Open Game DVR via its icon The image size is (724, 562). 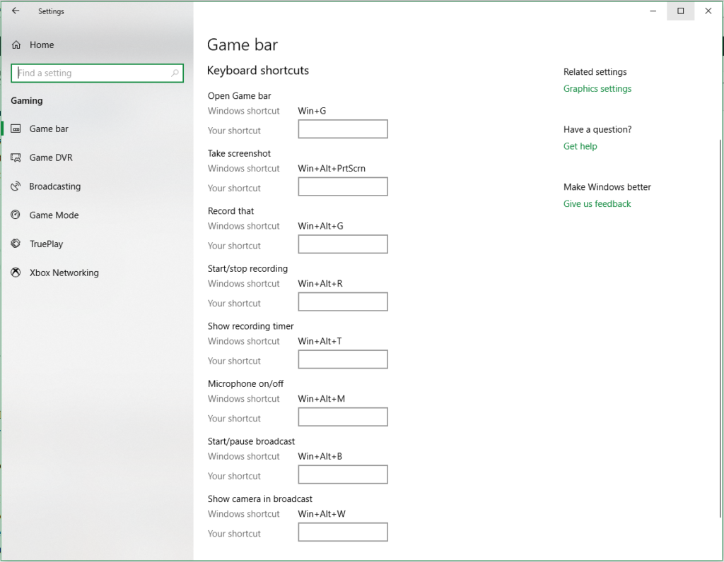click(x=16, y=158)
